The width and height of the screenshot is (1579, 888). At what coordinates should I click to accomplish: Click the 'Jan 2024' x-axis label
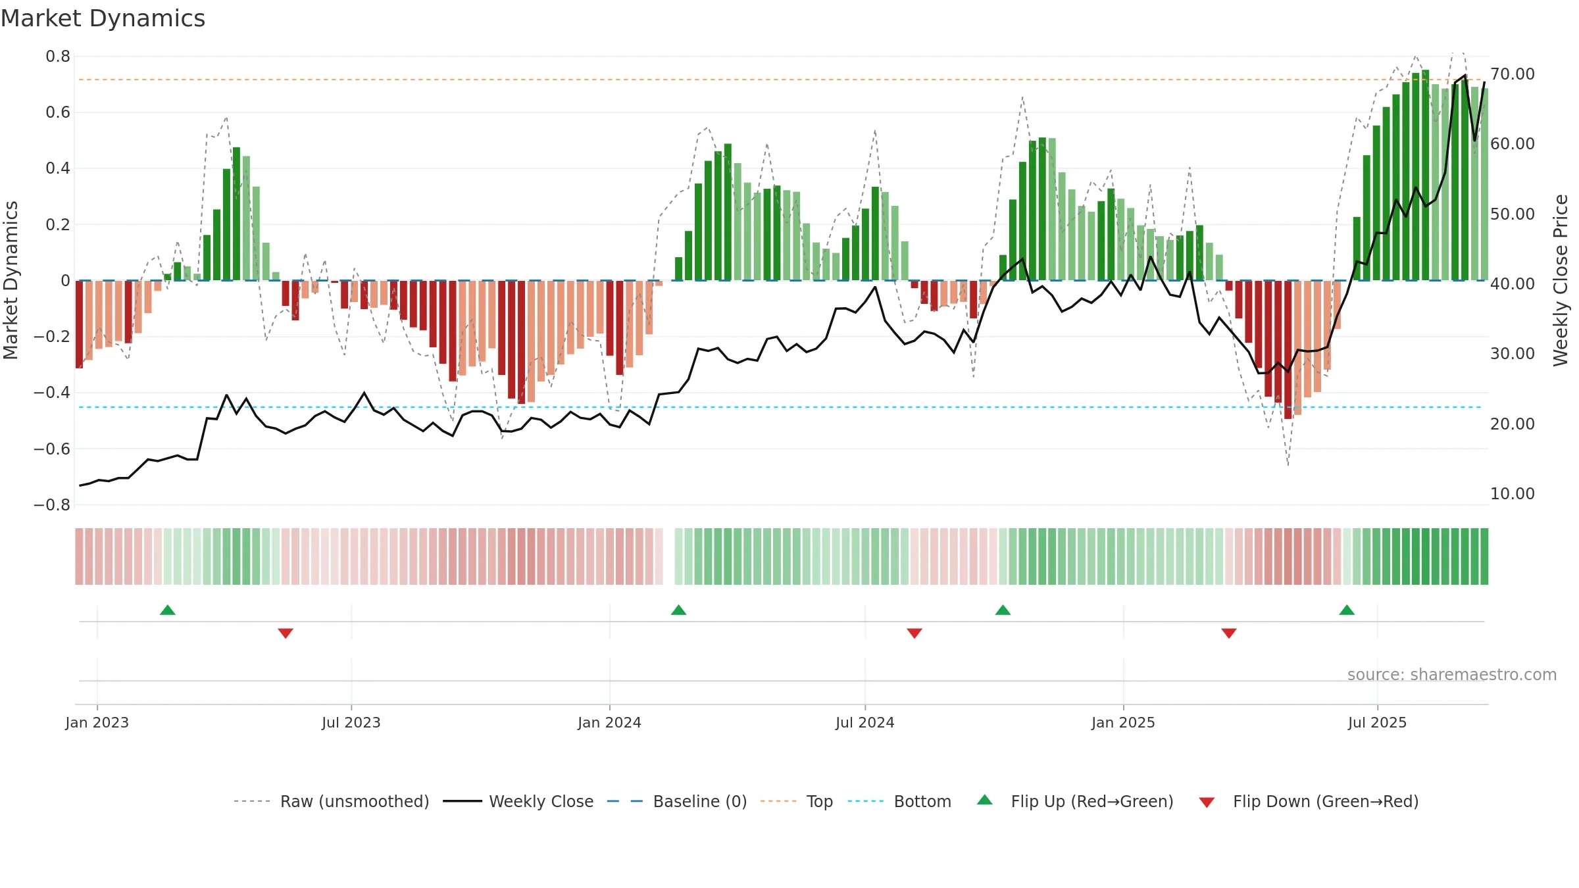pos(610,722)
